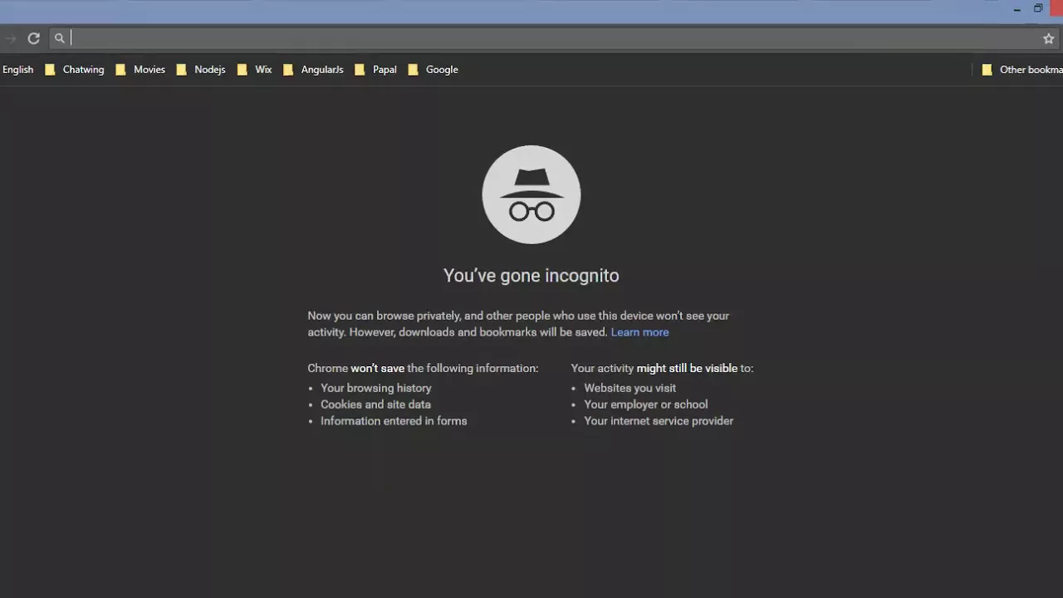Select 'Websites you visit' list item
This screenshot has width=1063, height=598.
[x=629, y=388]
